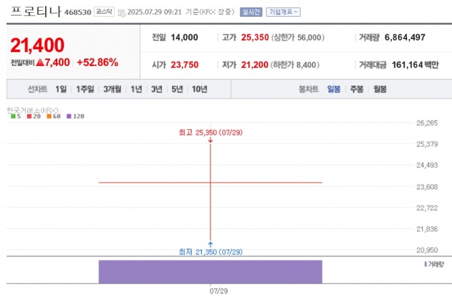Image resolution: width=452 pixels, height=299 pixels.
Task: Click the red up-triangle price change icon
Action: [40, 63]
